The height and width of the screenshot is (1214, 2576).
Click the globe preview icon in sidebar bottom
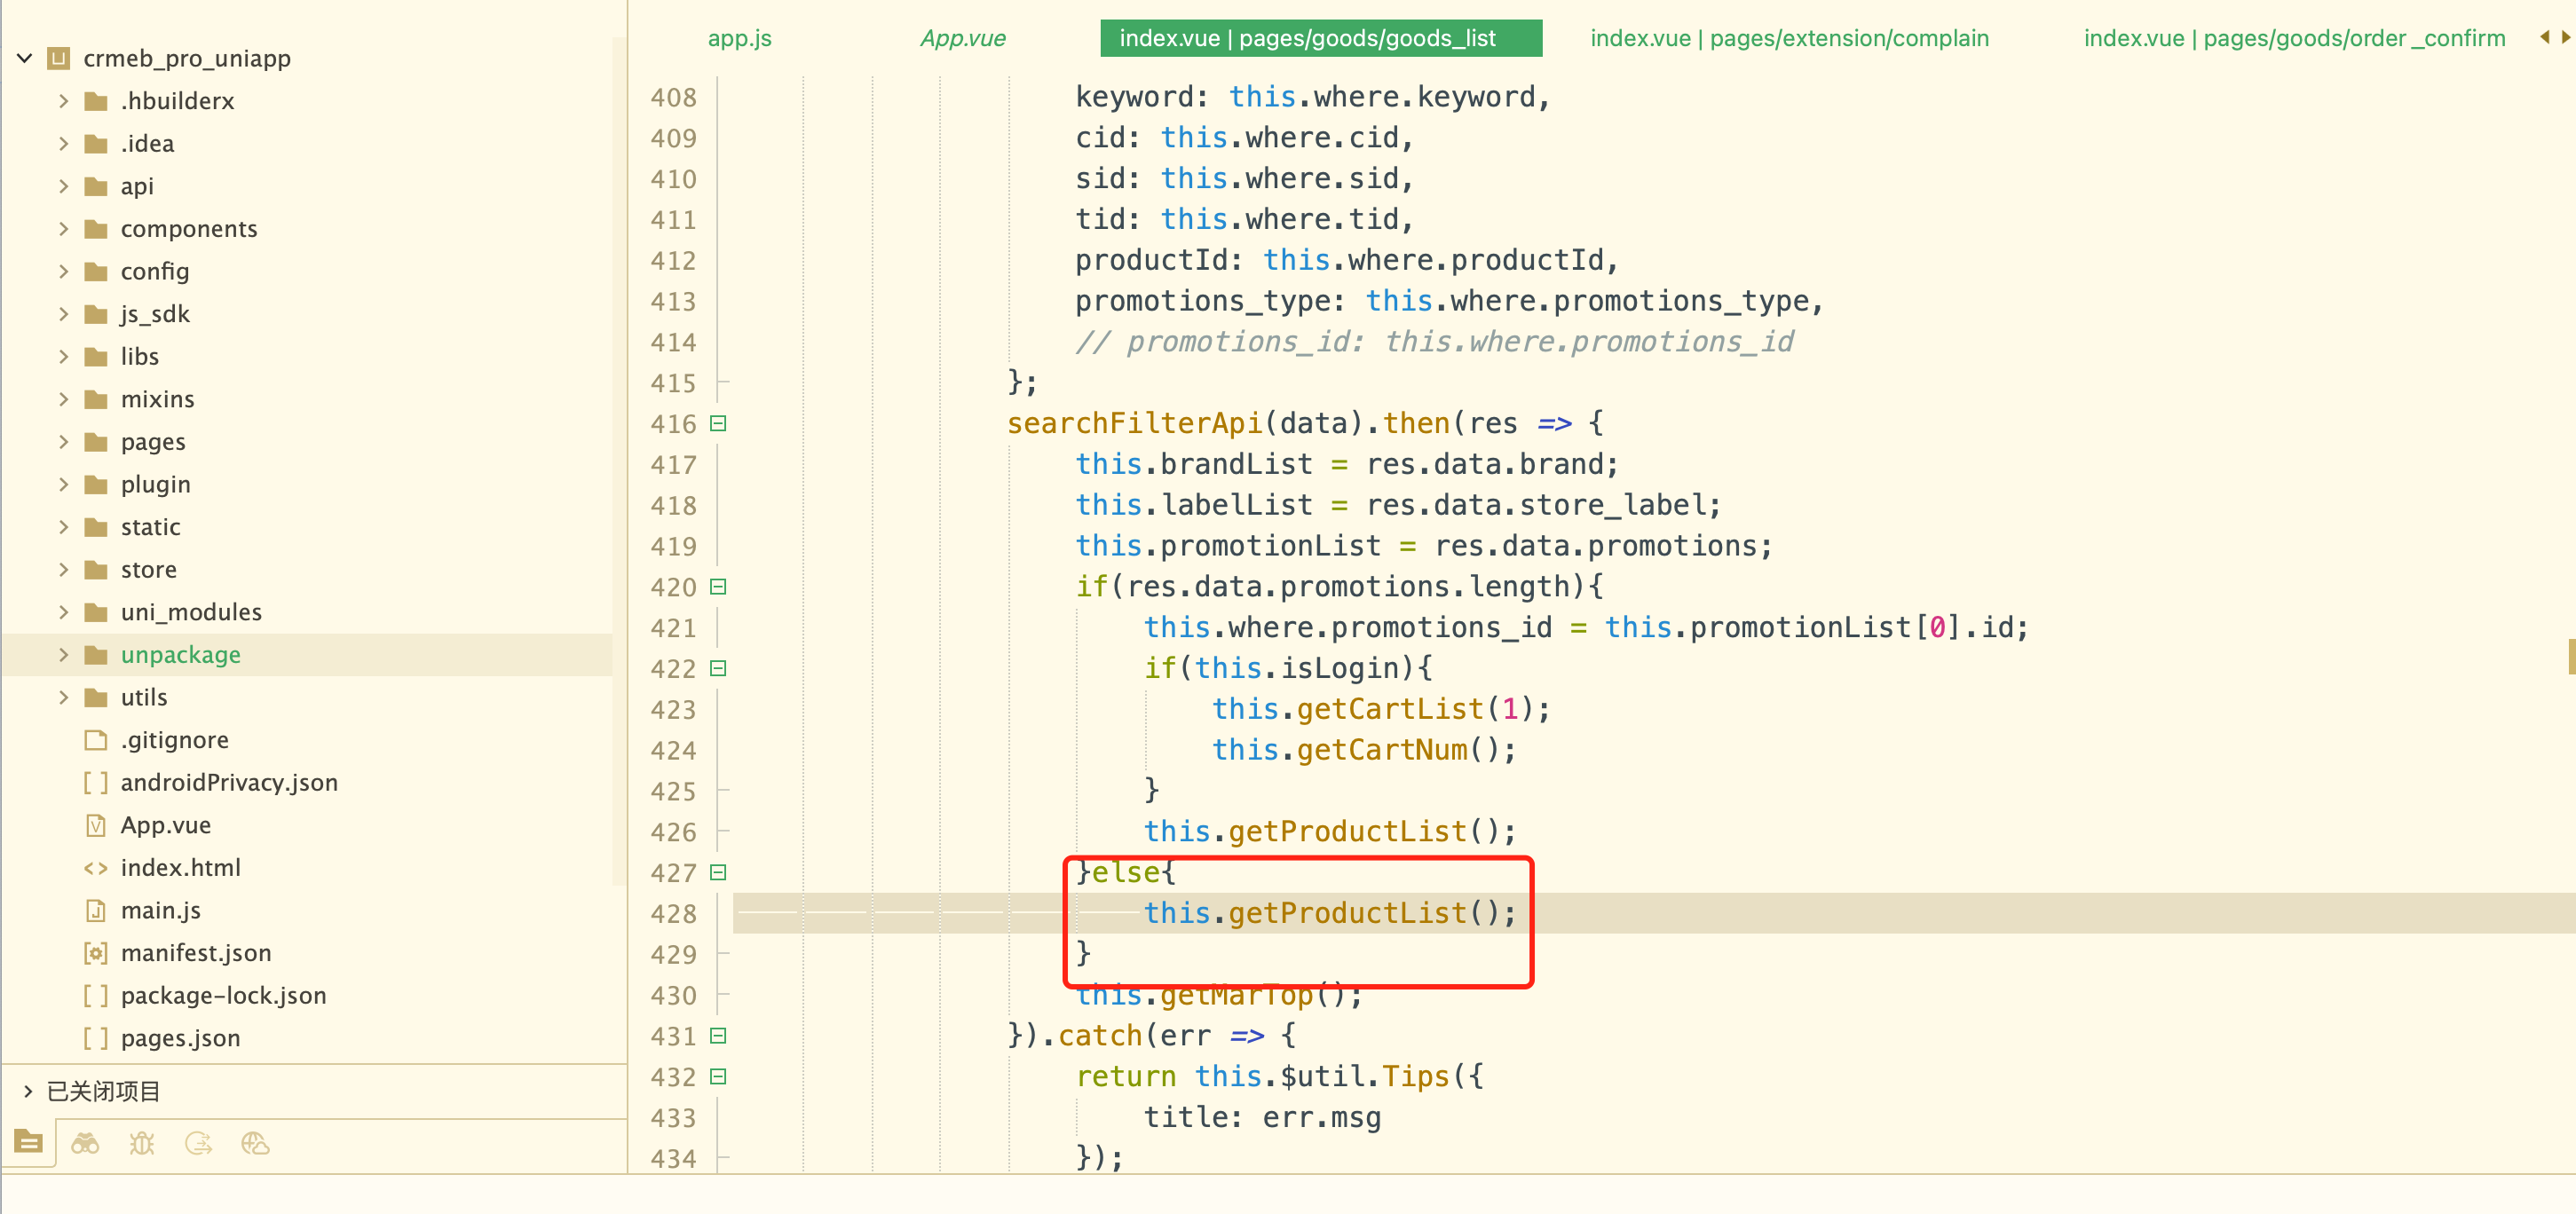(x=256, y=1143)
